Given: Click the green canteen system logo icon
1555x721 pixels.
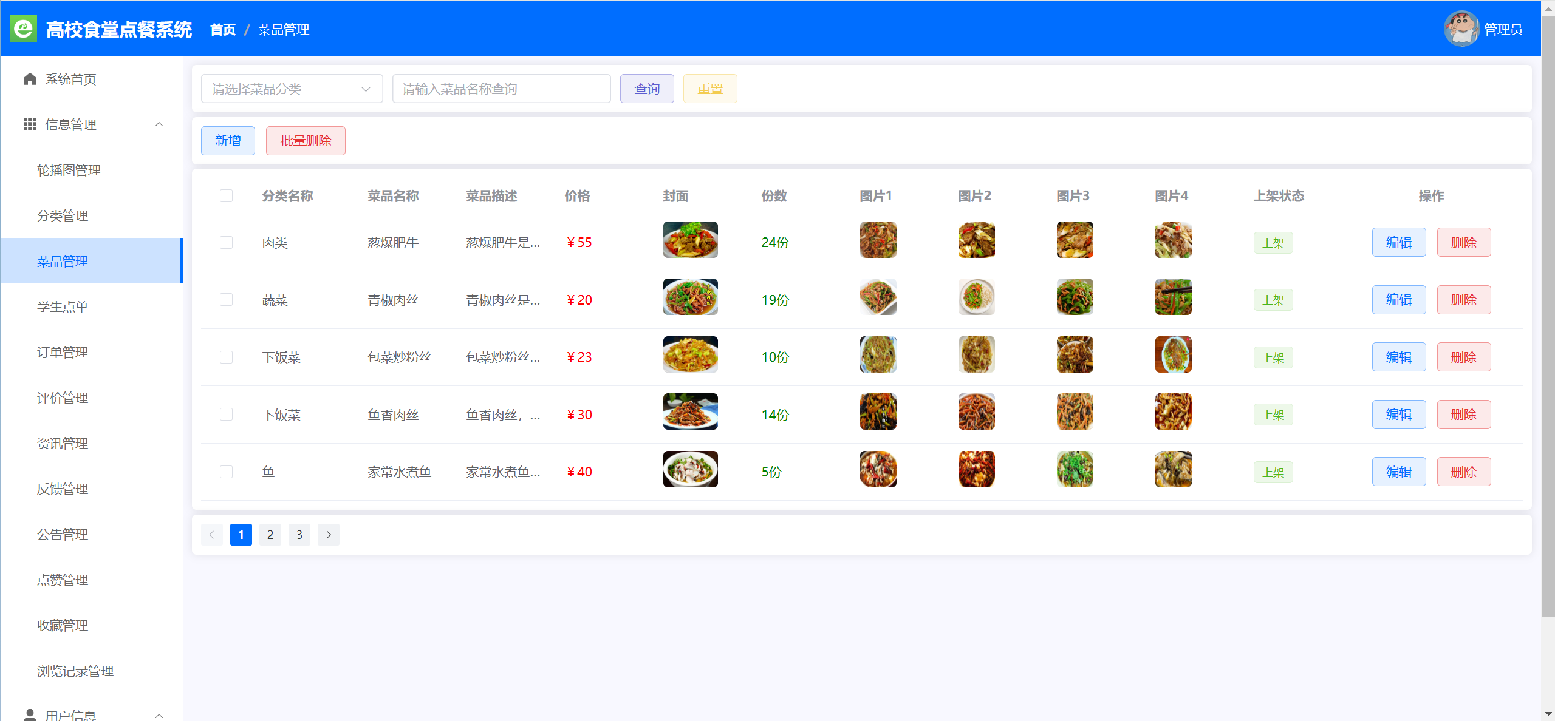Looking at the screenshot, I should coord(24,29).
